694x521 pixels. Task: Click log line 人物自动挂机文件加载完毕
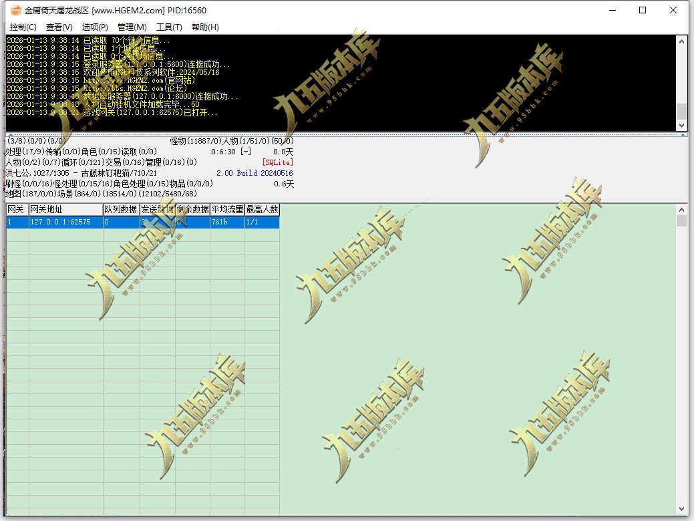click(x=103, y=104)
